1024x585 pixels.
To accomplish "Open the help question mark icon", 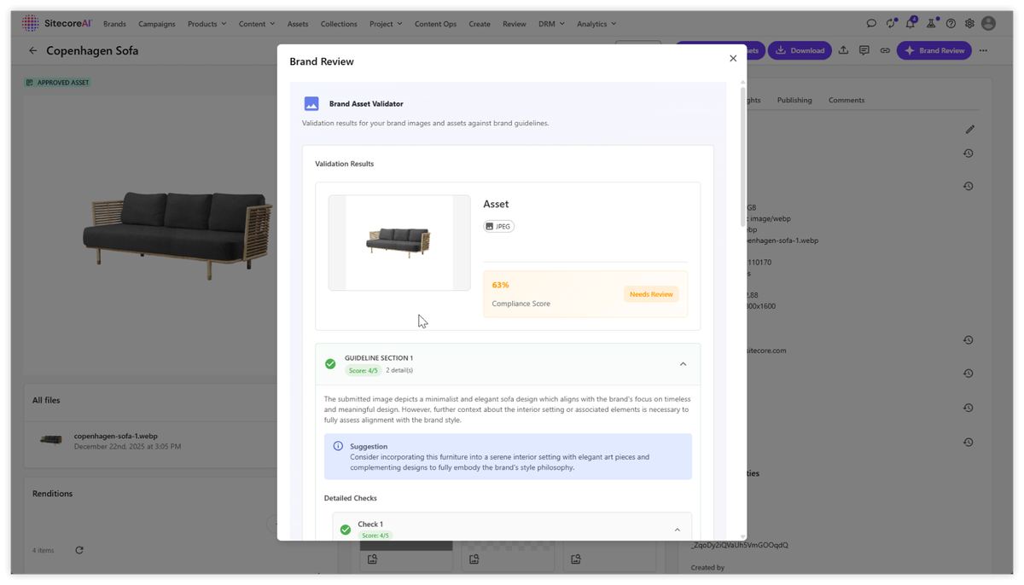I will click(951, 24).
